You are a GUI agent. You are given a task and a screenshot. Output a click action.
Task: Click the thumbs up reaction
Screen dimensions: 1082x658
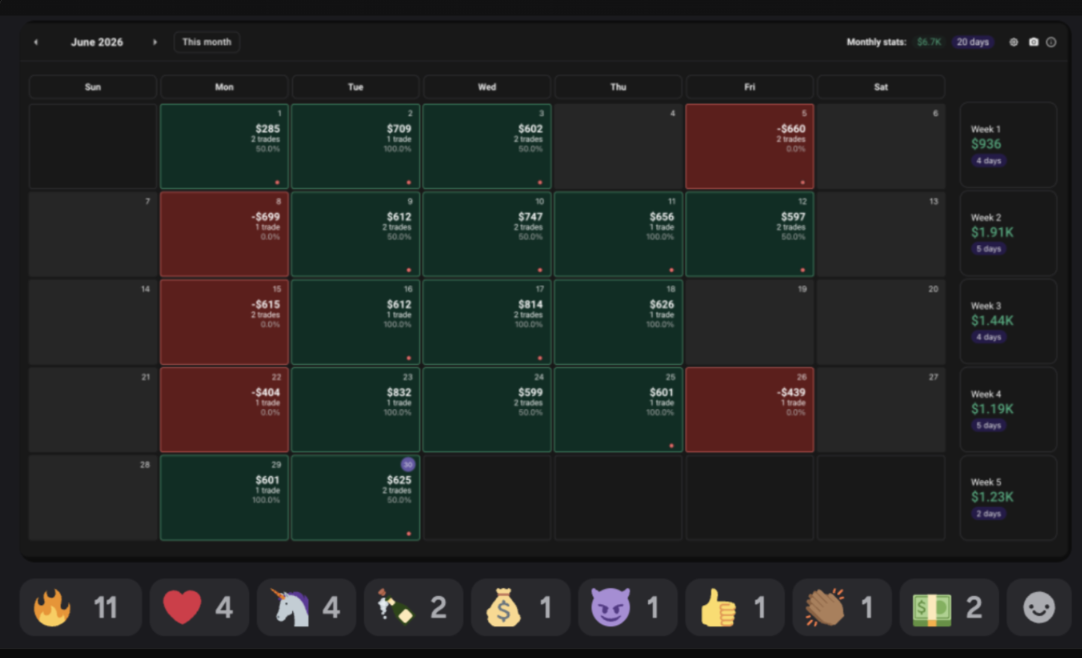(x=735, y=607)
